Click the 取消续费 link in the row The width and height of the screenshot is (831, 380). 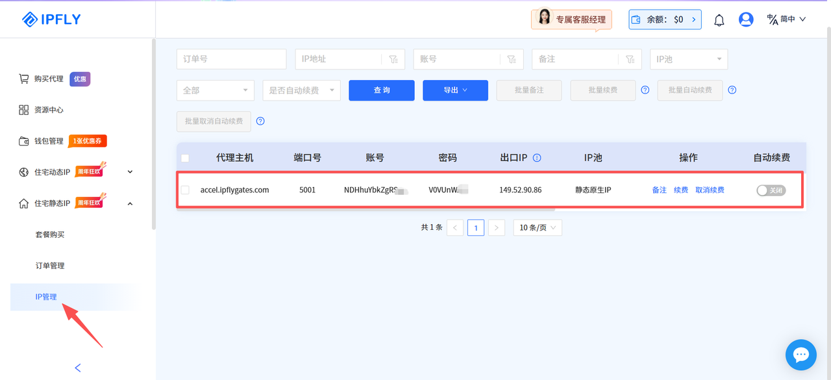710,190
